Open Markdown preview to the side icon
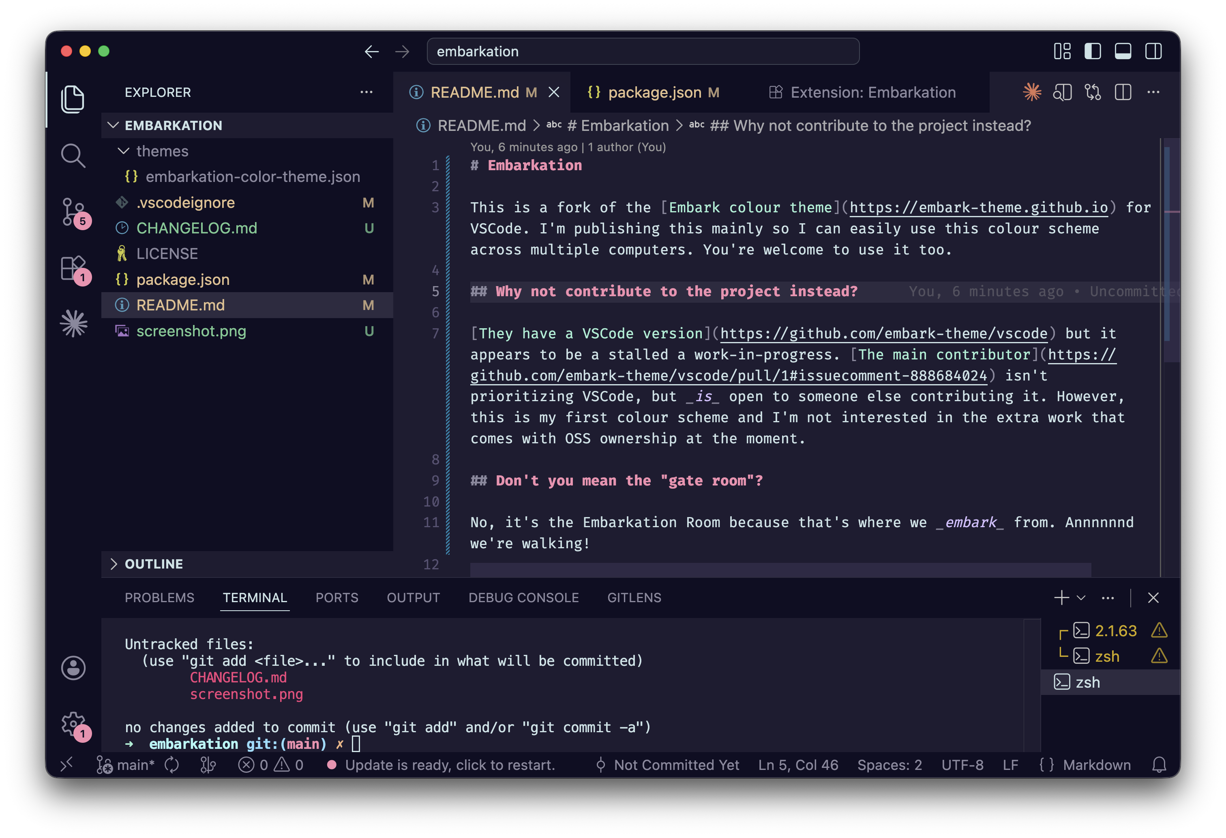 point(1063,92)
